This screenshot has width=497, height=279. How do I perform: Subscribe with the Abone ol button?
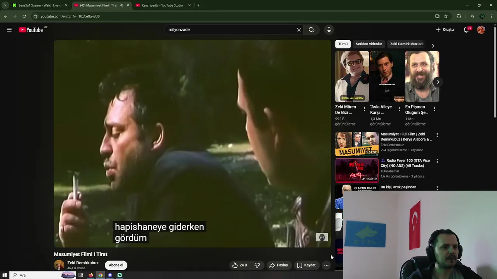pyautogui.click(x=116, y=265)
